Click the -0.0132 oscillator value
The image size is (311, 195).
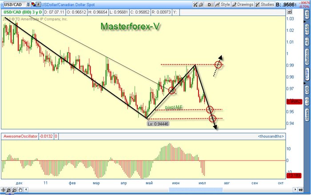[46, 136]
